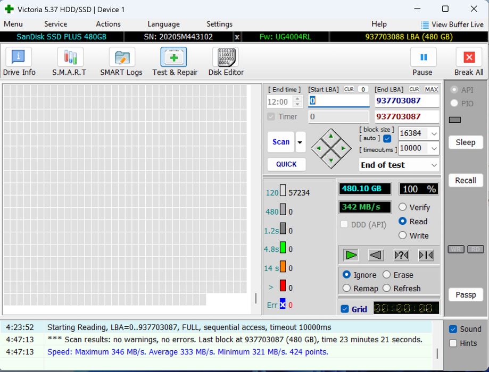Click the QUICK scan button
The image size is (489, 372).
286,164
